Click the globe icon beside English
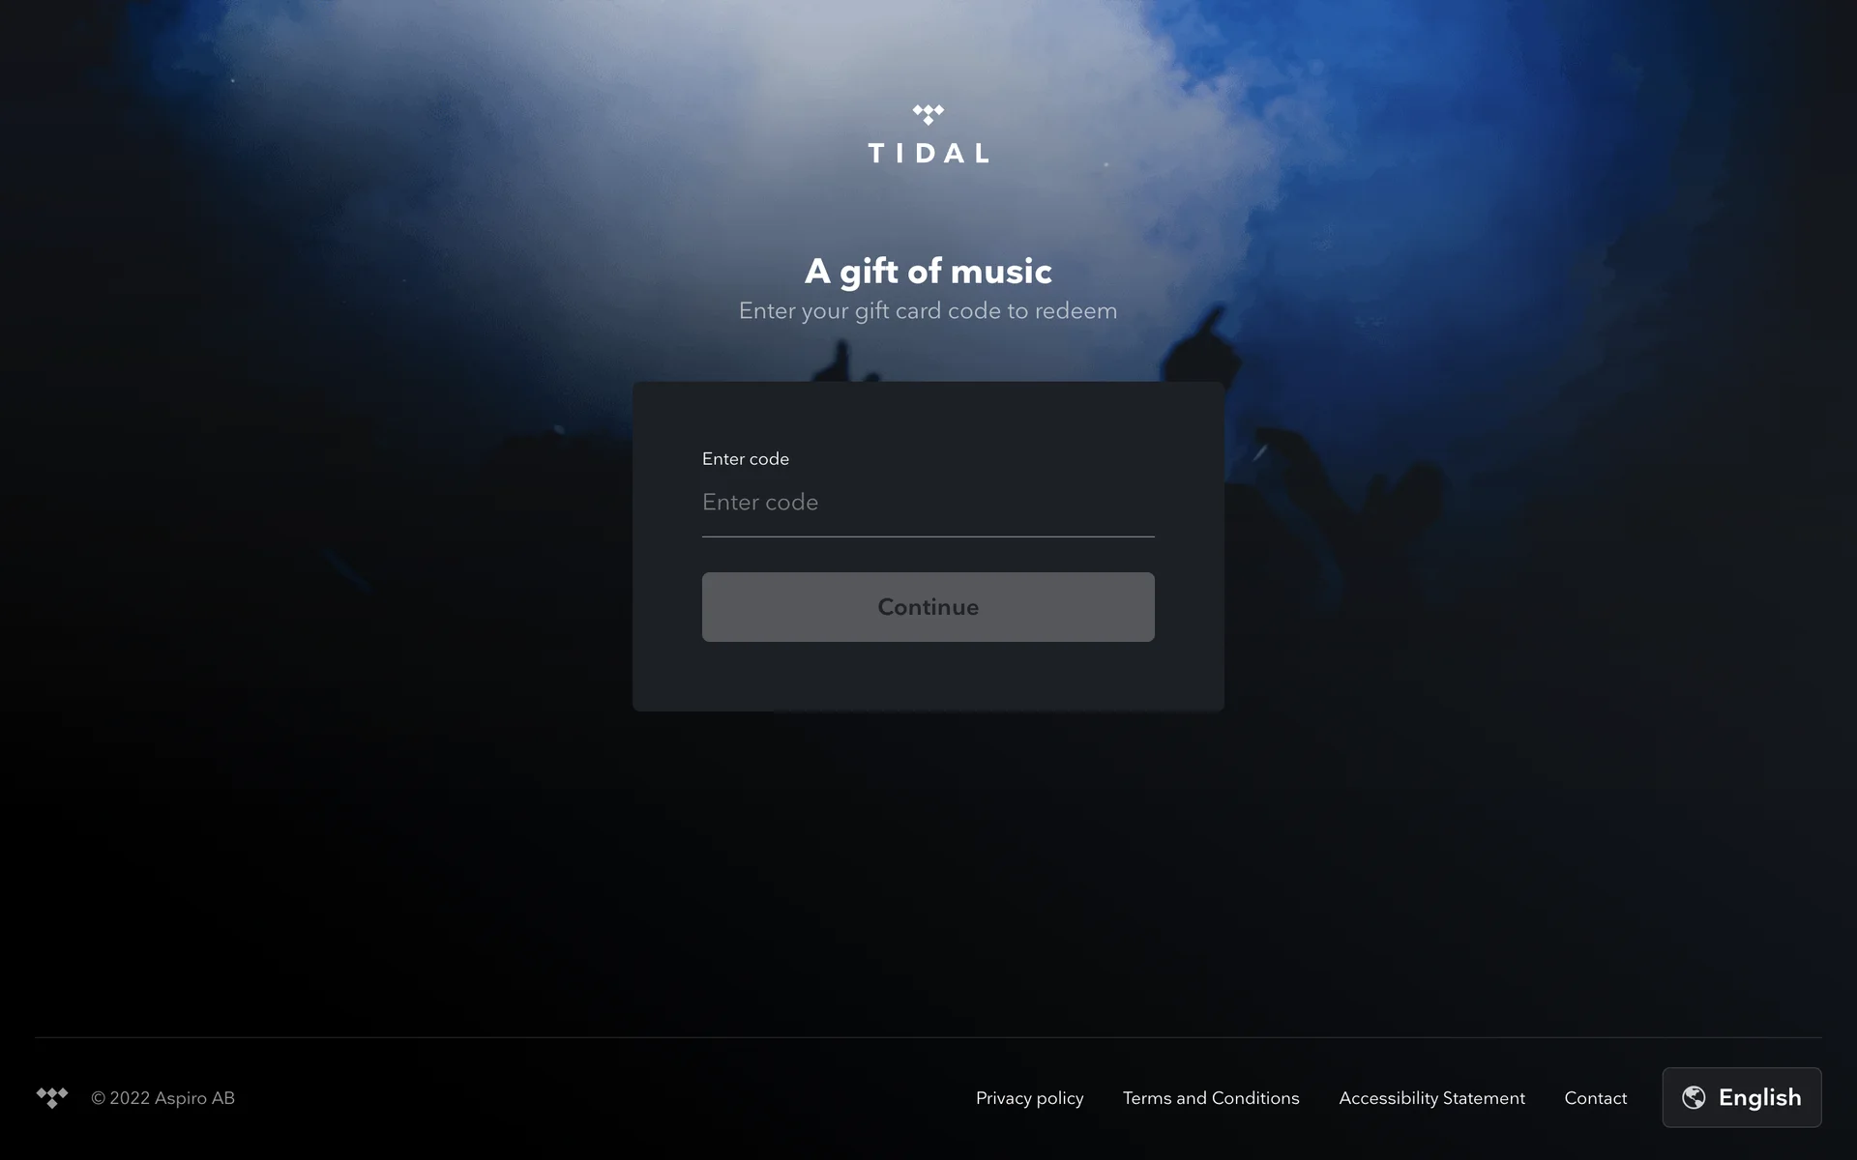1857x1160 pixels. point(1694,1097)
